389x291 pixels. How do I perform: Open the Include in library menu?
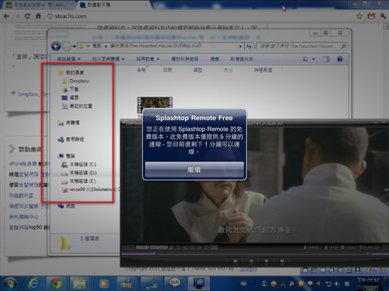(108, 59)
